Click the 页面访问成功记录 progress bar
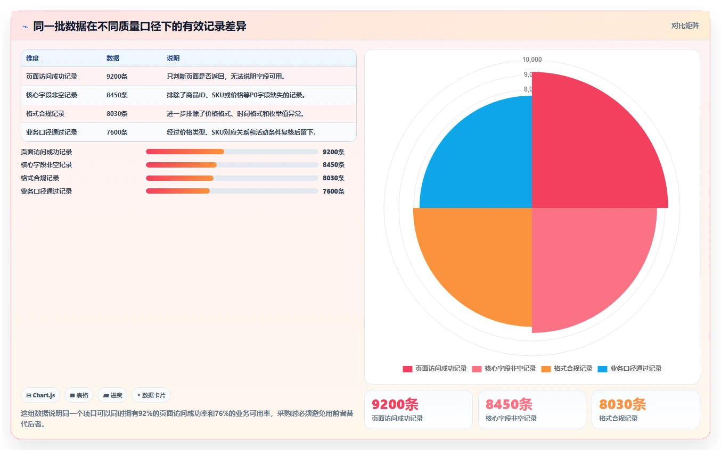This screenshot has width=721, height=450. (x=232, y=152)
